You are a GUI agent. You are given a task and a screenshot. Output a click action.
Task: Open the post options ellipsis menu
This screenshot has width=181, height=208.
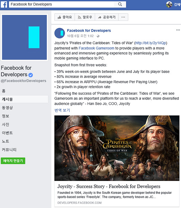[178, 30]
